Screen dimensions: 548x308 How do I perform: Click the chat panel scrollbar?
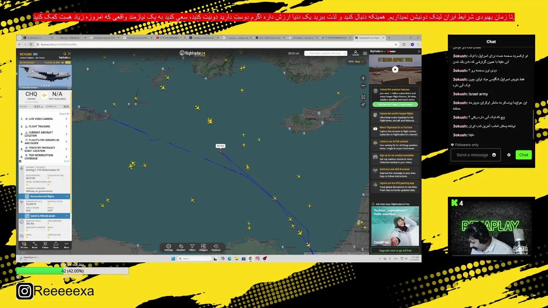(x=533, y=124)
